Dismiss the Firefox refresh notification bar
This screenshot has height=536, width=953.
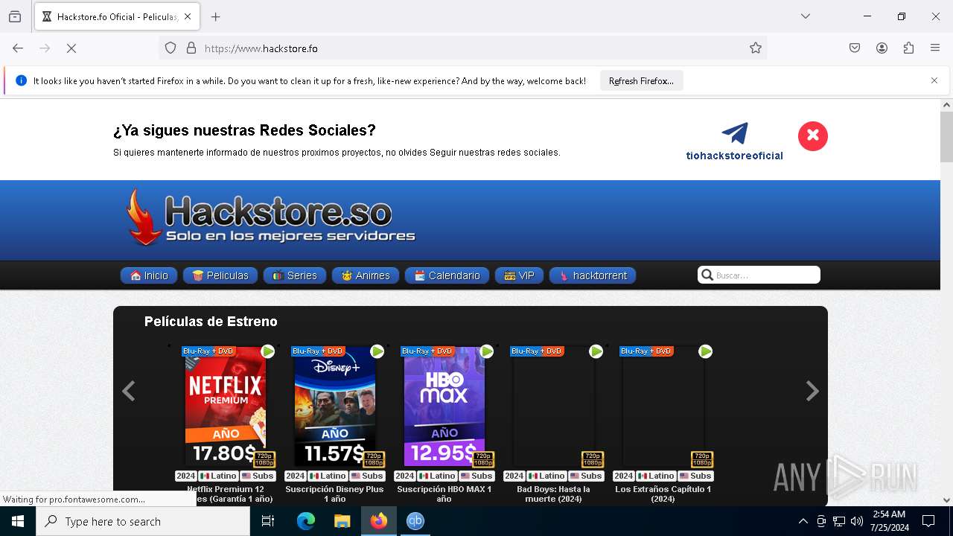[x=934, y=80]
